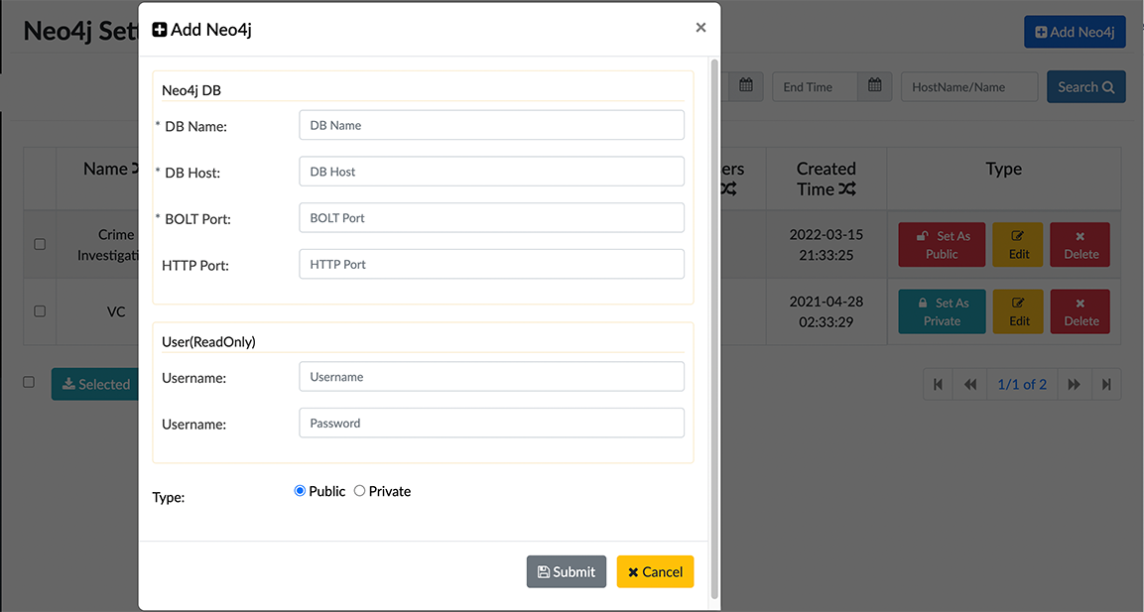Click the Created Time sort icon
Image resolution: width=1144 pixels, height=612 pixels.
coord(846,188)
